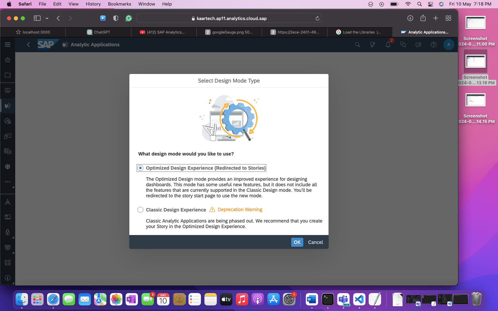Click the SAP search magnifier icon
The width and height of the screenshot is (498, 311).
[358, 45]
